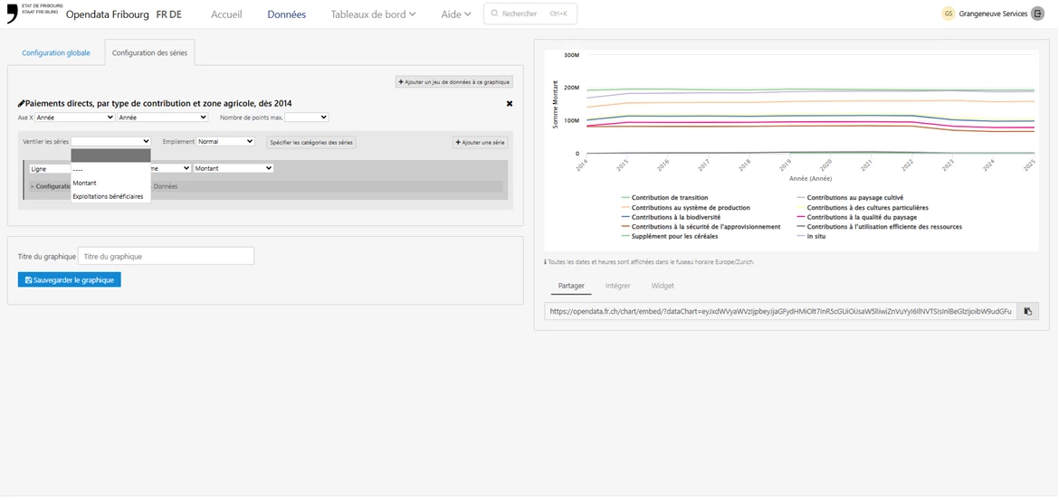Image resolution: width=1059 pixels, height=500 pixels.
Task: Open the series Montant field dropdown
Action: pyautogui.click(x=233, y=168)
